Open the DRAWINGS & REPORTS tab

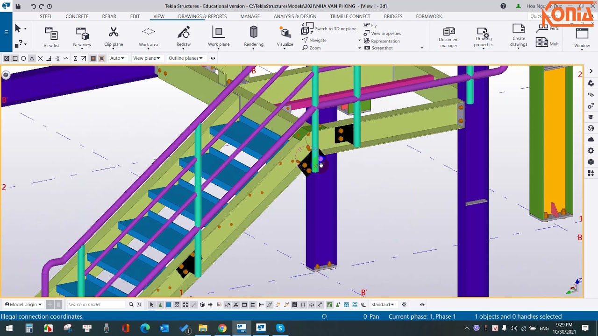click(x=202, y=16)
